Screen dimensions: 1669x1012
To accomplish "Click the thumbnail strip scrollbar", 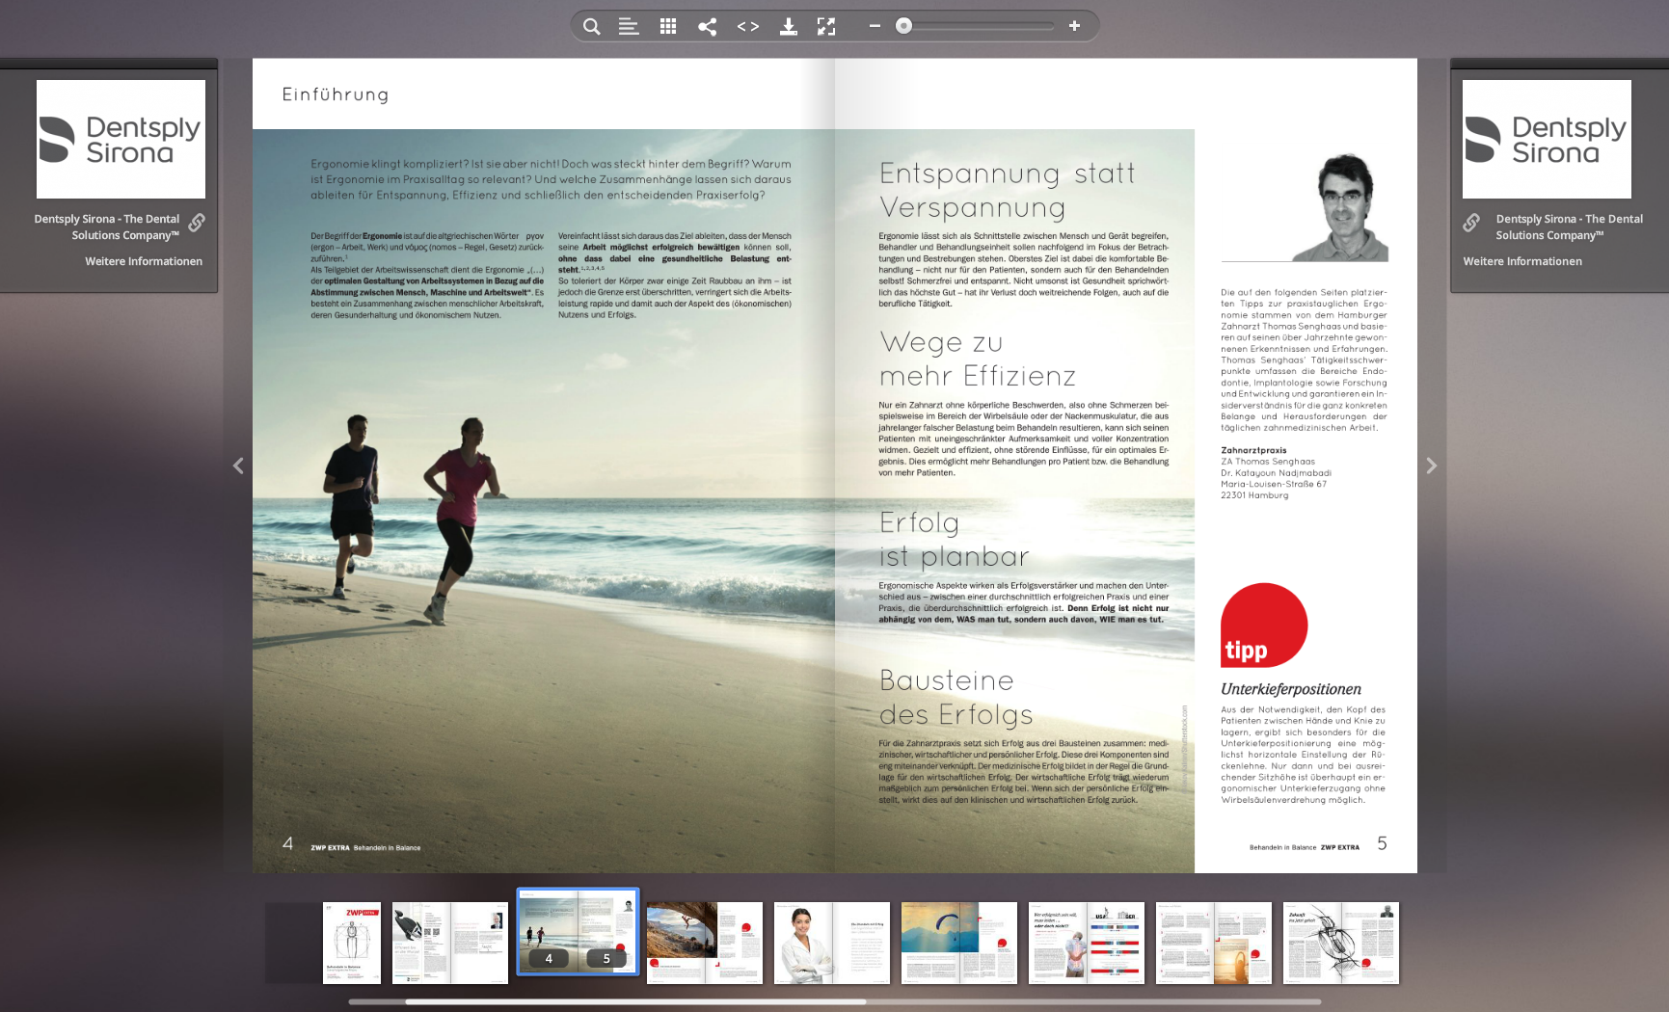I will click(636, 1001).
